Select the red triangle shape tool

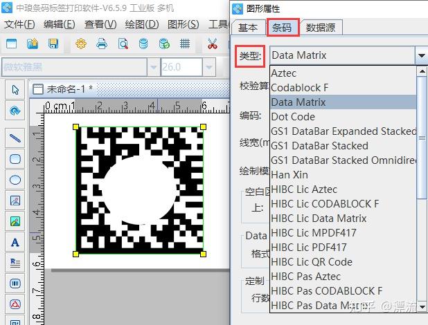(15, 304)
